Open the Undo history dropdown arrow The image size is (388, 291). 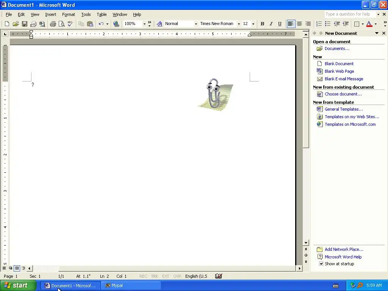pyautogui.click(x=107, y=24)
